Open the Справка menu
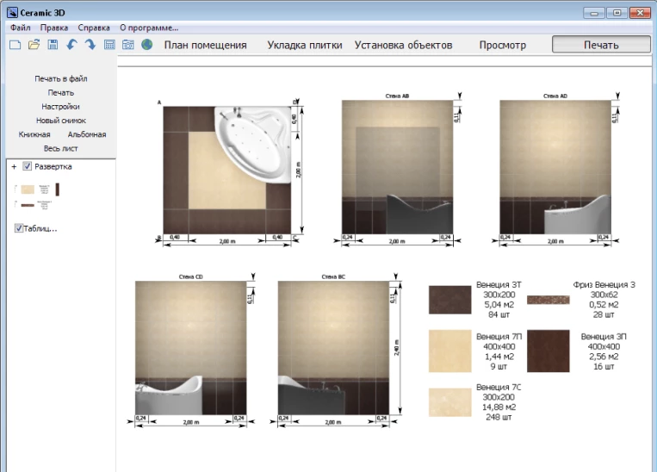Viewport: 657px width, 472px height. point(94,28)
